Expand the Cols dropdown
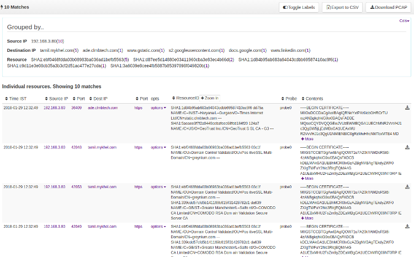Image resolution: width=414 pixels, height=257 pixels. tap(404, 20)
